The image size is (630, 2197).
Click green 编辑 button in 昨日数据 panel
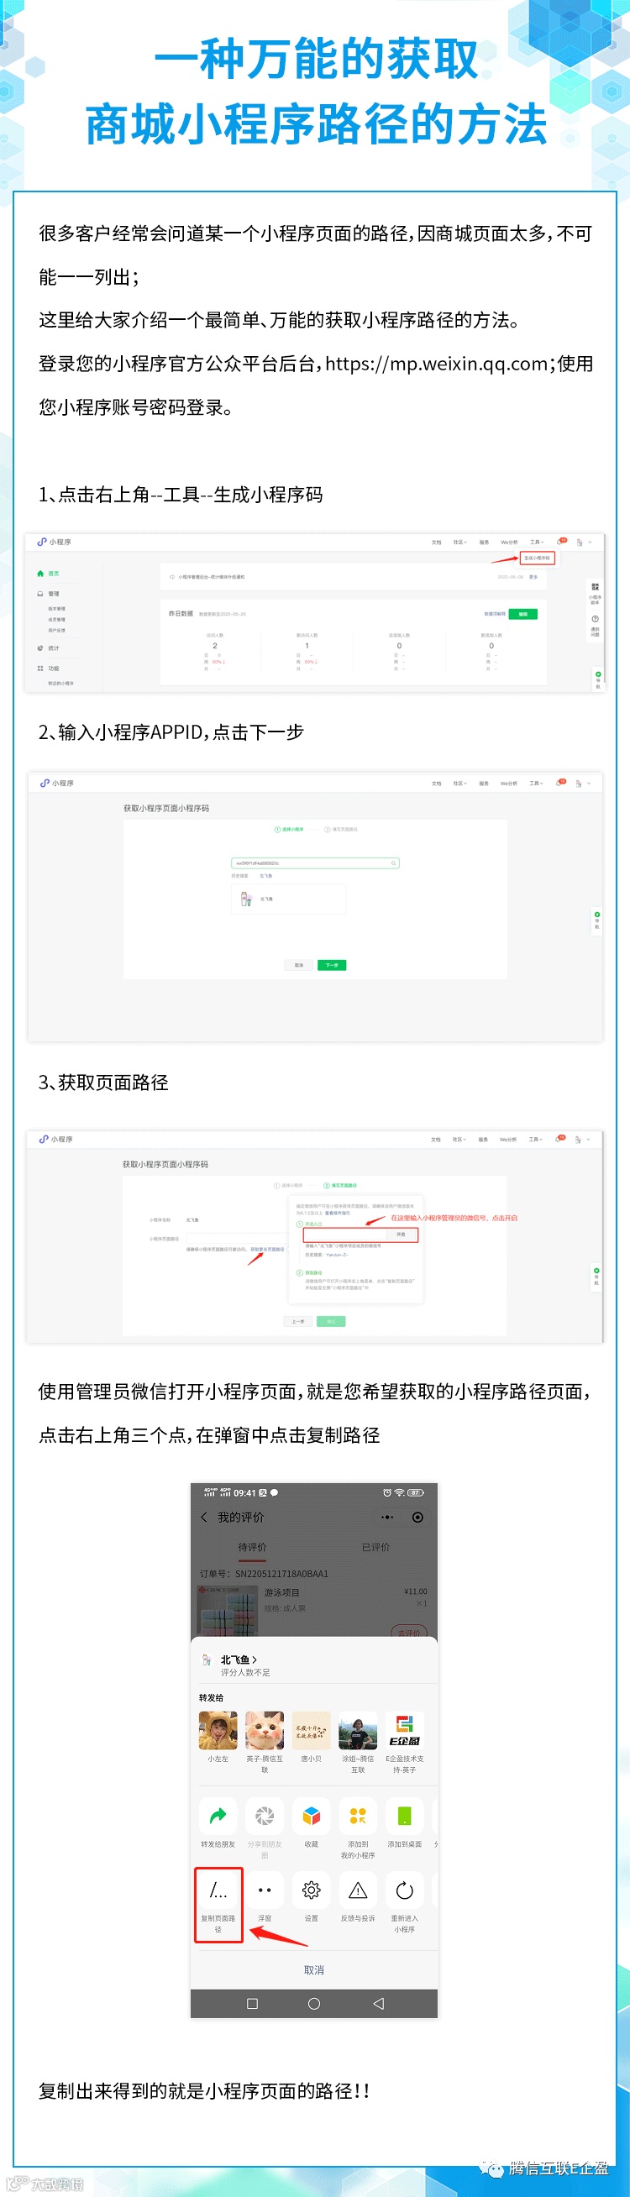522,613
